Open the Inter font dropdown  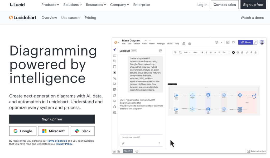coord(187,52)
